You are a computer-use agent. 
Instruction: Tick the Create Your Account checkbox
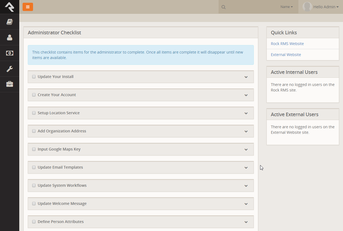pos(34,95)
